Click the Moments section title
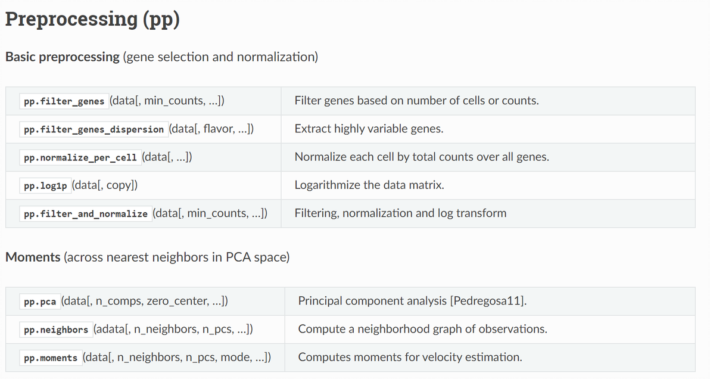This screenshot has height=379, width=710. pyautogui.click(x=33, y=257)
